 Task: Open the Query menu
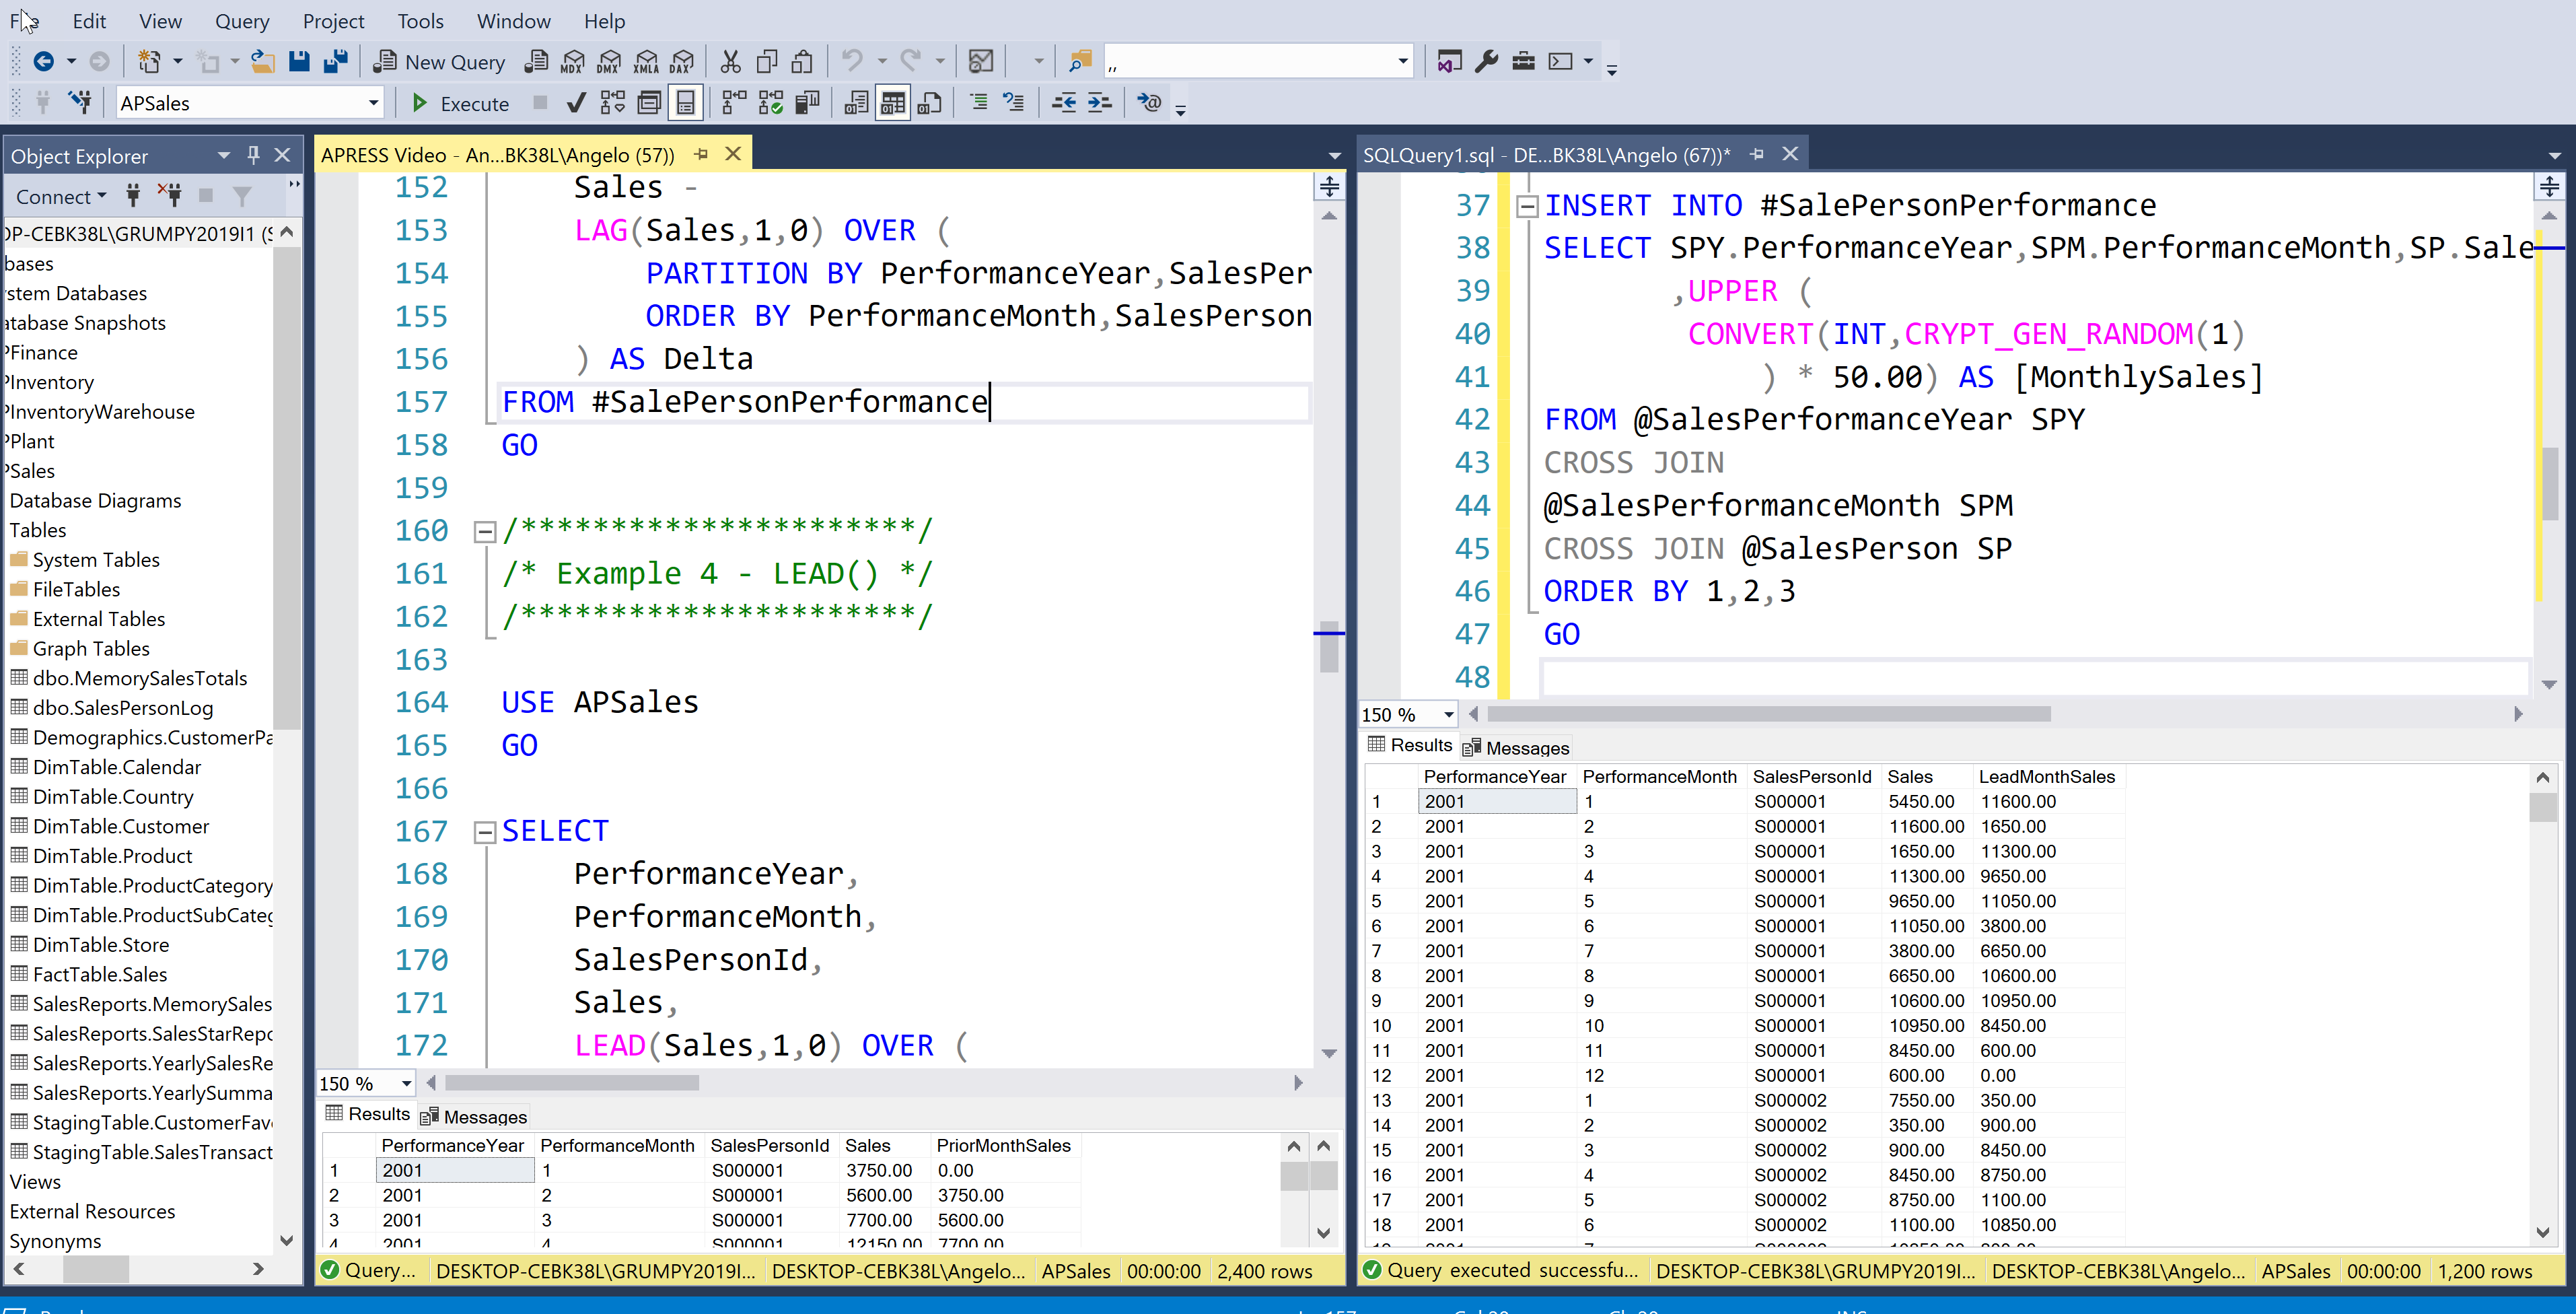[242, 21]
